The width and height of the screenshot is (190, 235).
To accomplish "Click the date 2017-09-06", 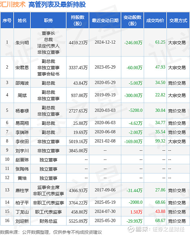I will point(105,190).
